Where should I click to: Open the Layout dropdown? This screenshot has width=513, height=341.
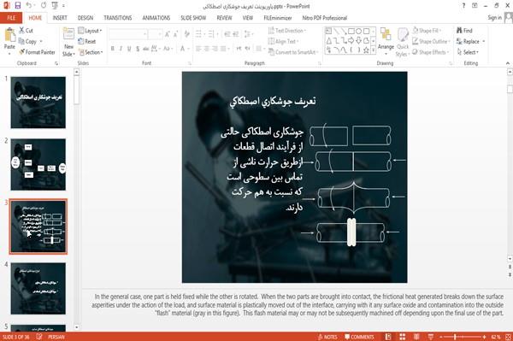tap(90, 31)
